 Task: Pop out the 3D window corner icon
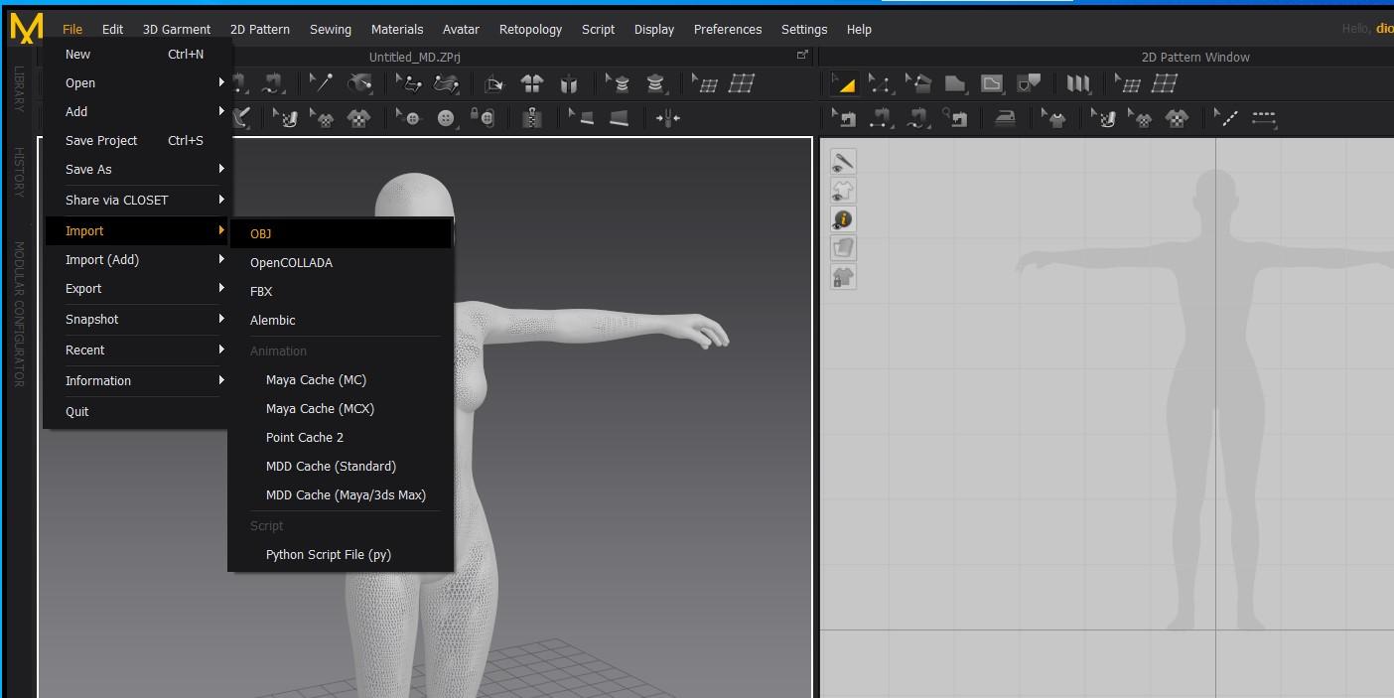tap(802, 56)
